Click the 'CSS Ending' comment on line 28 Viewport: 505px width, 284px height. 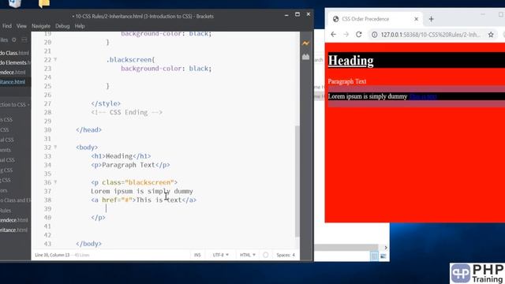(126, 112)
